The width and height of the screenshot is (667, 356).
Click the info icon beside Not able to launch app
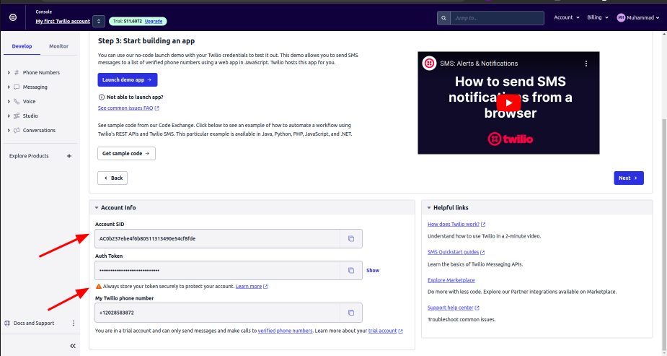point(101,97)
